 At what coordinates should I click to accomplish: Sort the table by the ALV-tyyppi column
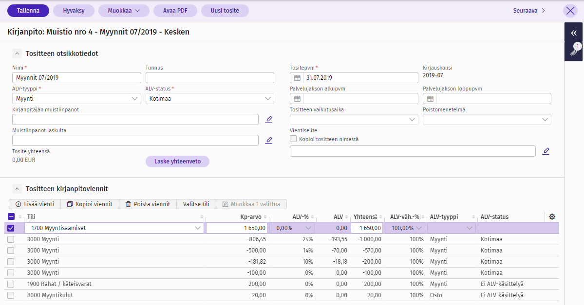coord(473,217)
